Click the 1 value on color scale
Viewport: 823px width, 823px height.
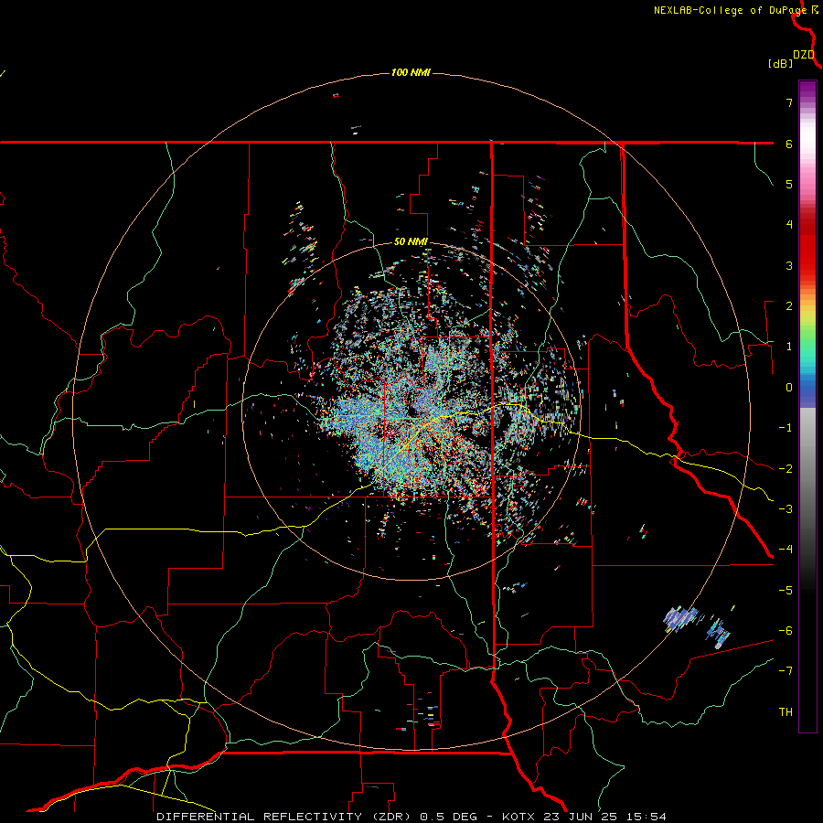789,347
